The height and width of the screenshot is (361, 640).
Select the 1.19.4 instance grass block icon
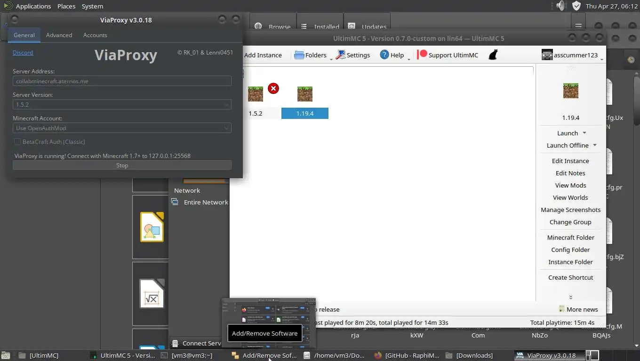305,94
